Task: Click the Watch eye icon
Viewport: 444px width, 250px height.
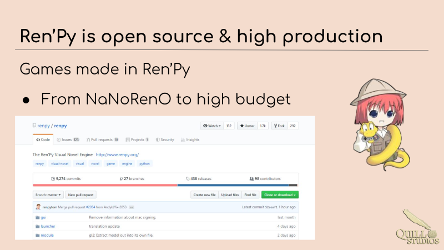Action: pos(205,126)
